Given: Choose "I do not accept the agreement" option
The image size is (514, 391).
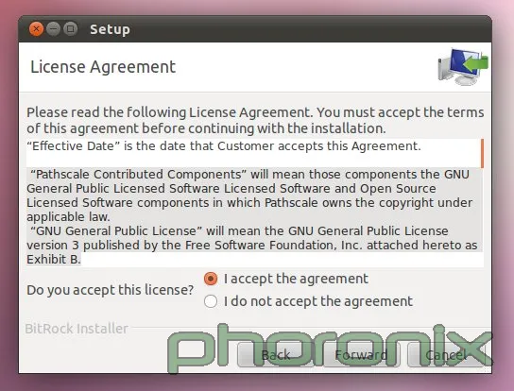Looking at the screenshot, I should click(x=211, y=301).
